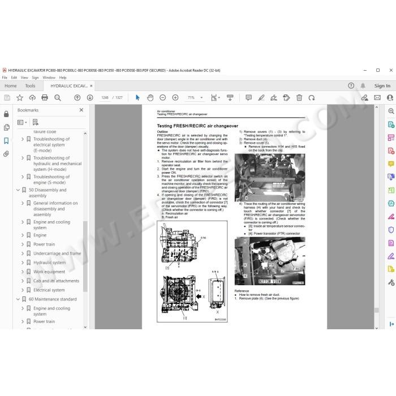This screenshot has height=396, width=396.
Task: Add a sticky note comment
Action: pos(248,97)
